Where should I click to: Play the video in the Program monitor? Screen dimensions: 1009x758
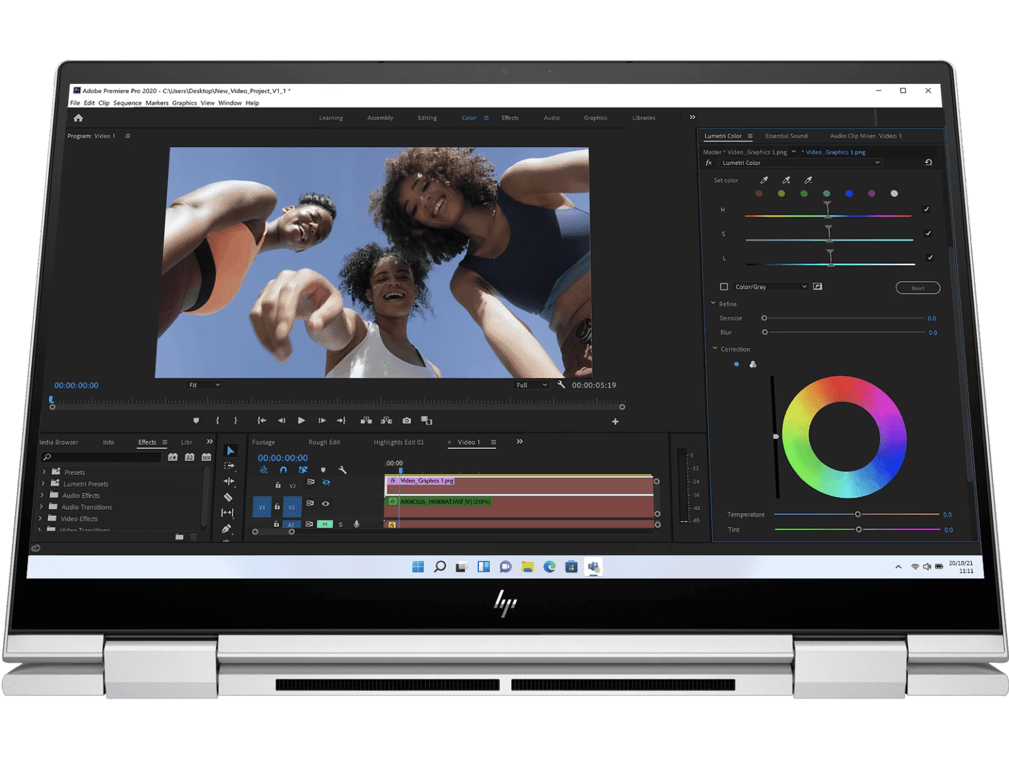(301, 421)
